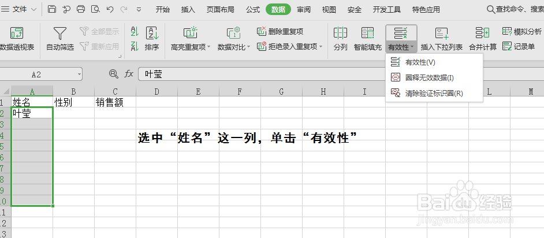Click cell C1 containing 销售额
Screen dimensions: 544x238
point(115,102)
